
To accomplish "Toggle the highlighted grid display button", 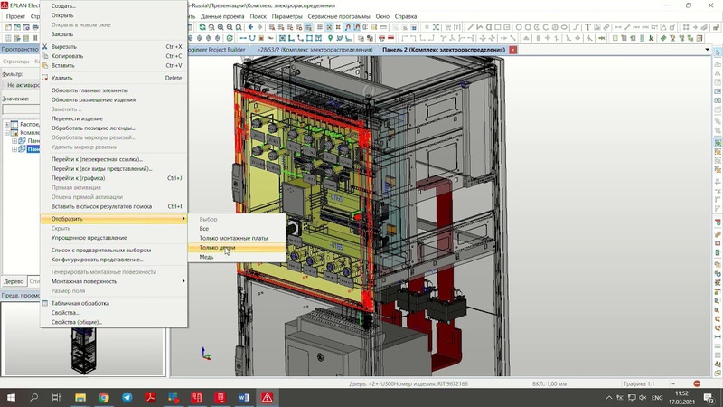I will tap(308, 27).
